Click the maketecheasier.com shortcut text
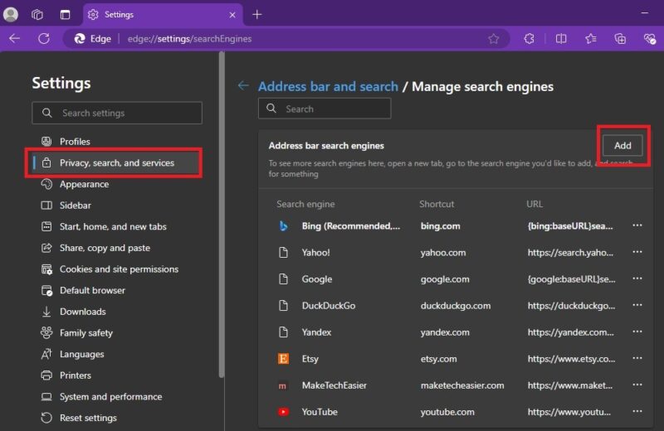Screen dimensions: 664x431 [x=462, y=385]
